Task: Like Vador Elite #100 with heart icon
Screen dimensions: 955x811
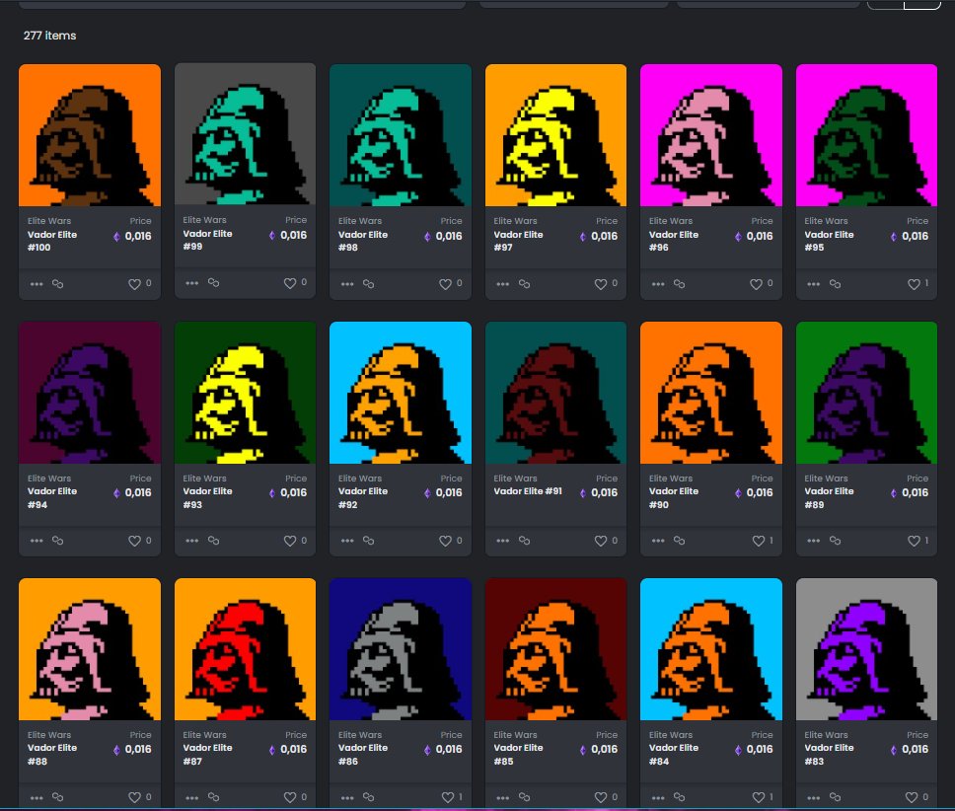Action: 134,284
